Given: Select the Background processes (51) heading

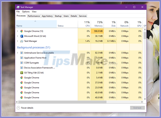Looking at the screenshot, I should [34, 48].
